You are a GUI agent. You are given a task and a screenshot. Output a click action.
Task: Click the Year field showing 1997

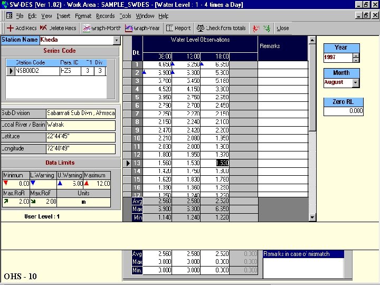click(338, 58)
